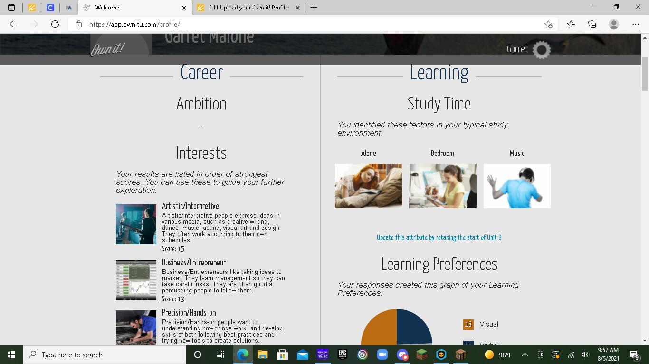Add this page to favorites star icon

(548, 24)
